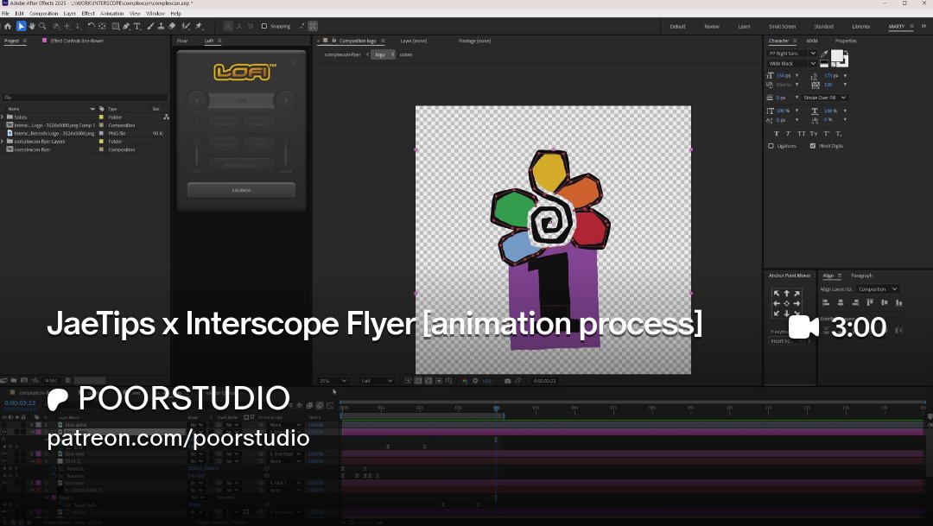The image size is (933, 526).
Task: Select the complexcon-flyer composition in Project
Action: pos(32,150)
